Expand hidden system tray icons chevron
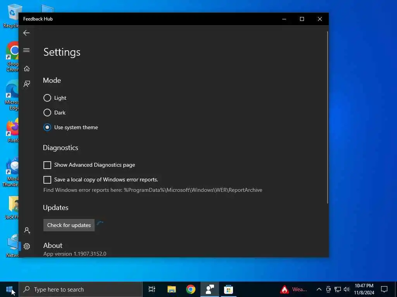 319,289
